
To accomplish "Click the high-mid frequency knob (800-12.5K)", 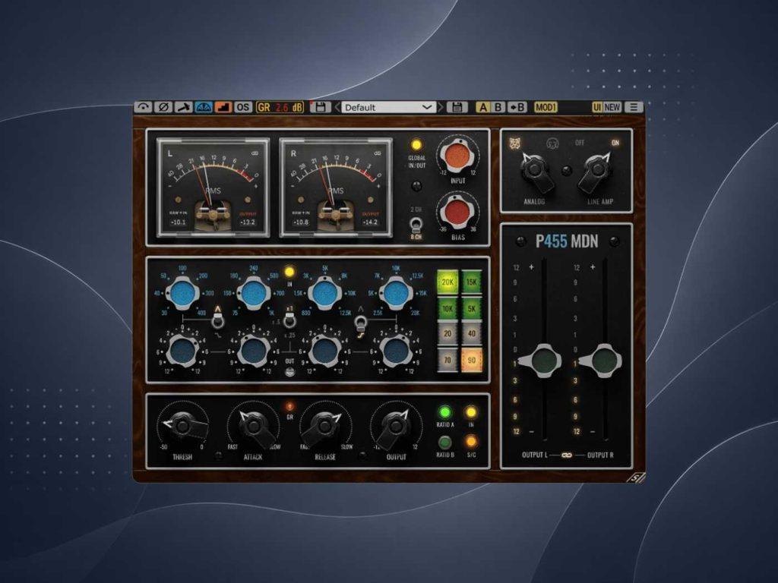I will (325, 293).
